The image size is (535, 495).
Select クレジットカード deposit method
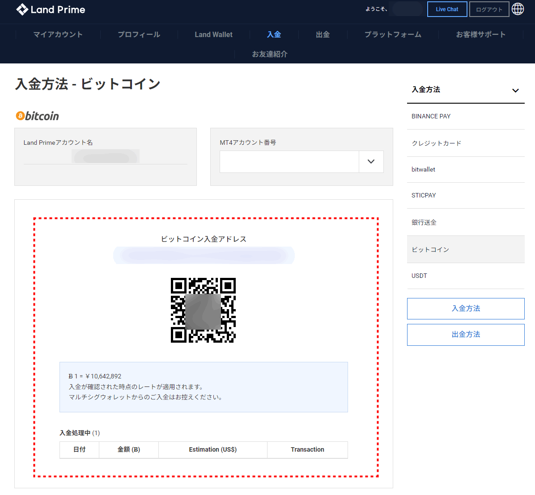pyautogui.click(x=465, y=143)
